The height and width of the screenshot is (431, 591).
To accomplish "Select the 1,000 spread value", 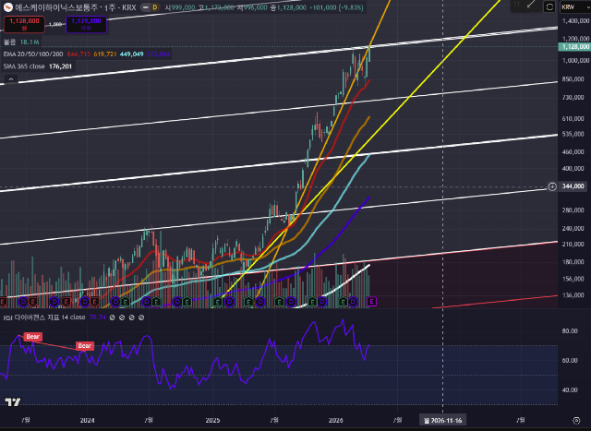I will pyautogui.click(x=55, y=25).
